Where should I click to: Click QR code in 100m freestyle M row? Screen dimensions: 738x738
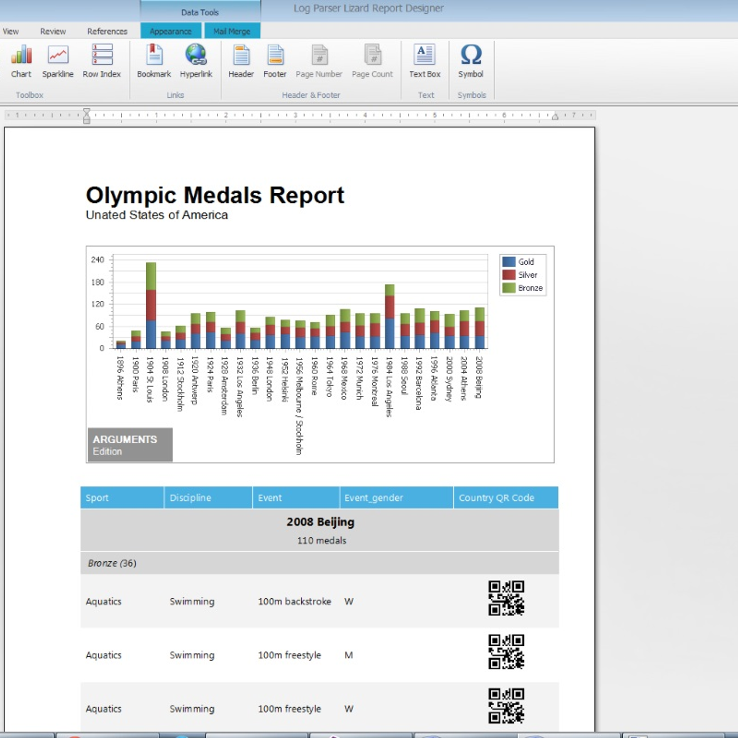[x=506, y=652]
